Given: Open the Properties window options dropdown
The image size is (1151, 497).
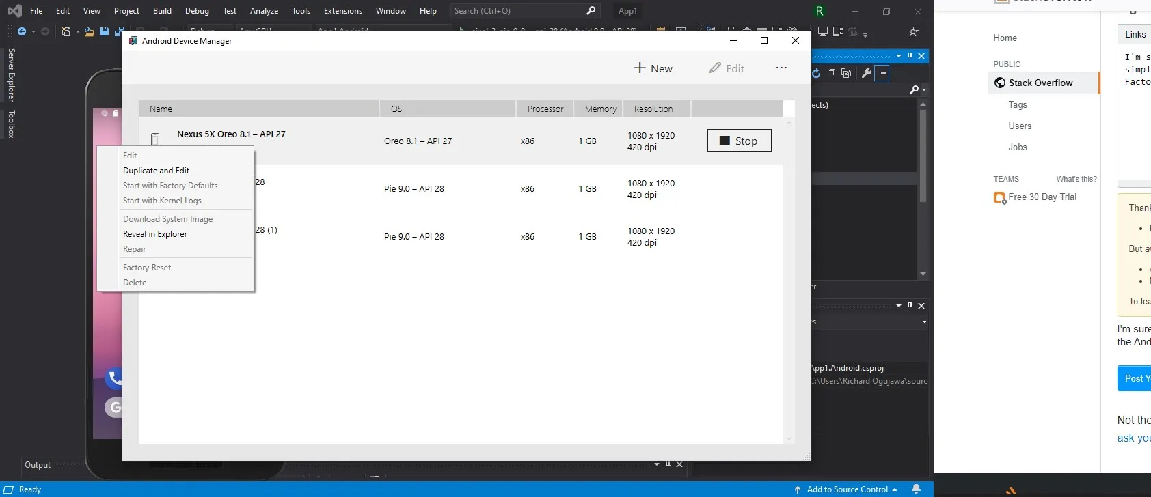Looking at the screenshot, I should (898, 306).
